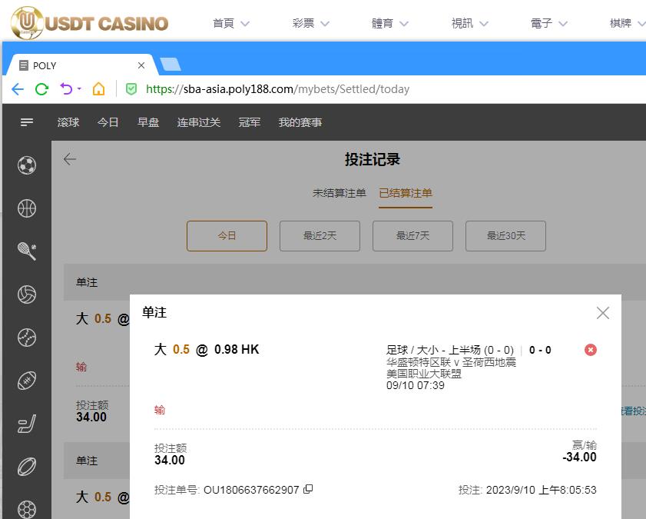Click the USDT CASINO logo
This screenshot has height=519, width=646.
(89, 23)
